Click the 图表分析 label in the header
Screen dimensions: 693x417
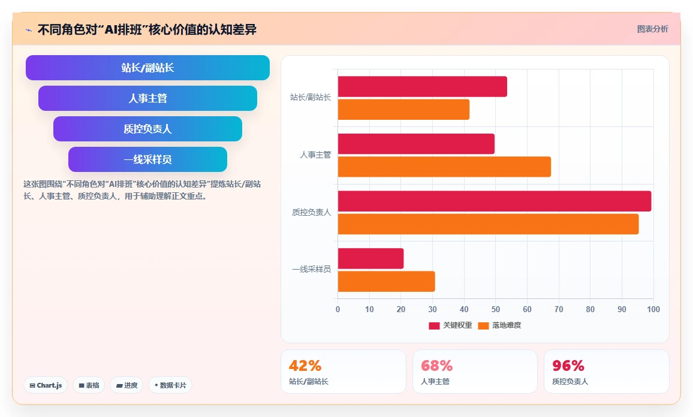pyautogui.click(x=652, y=29)
